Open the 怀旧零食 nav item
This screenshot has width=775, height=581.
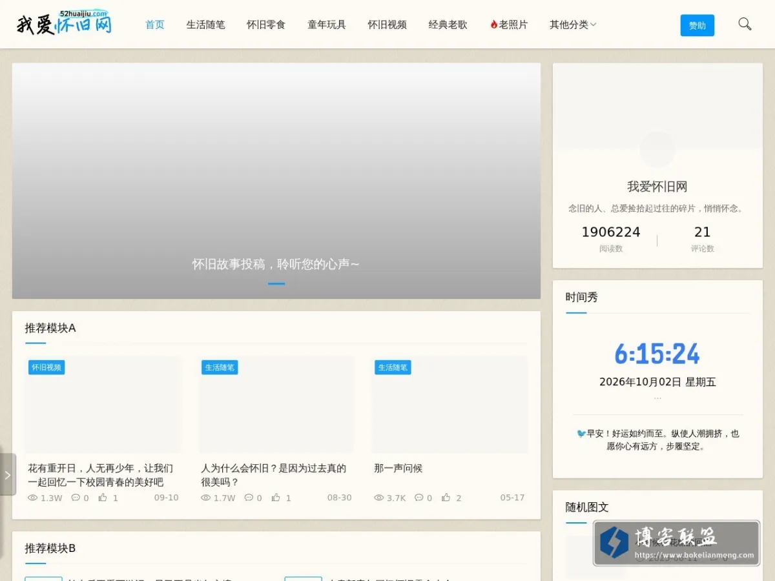point(266,25)
